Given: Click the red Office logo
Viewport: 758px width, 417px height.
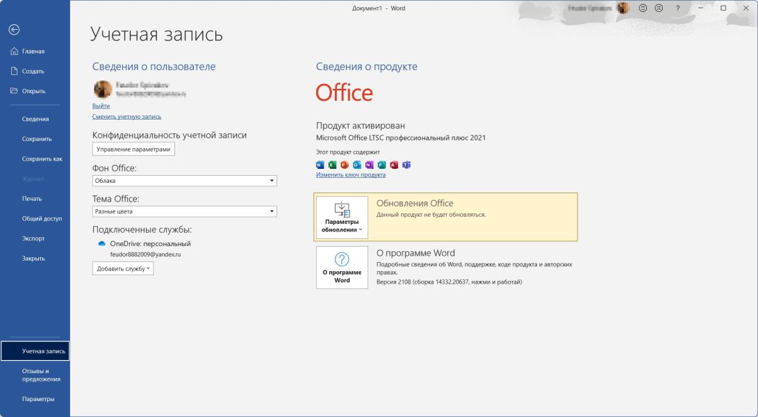Looking at the screenshot, I should coord(344,93).
